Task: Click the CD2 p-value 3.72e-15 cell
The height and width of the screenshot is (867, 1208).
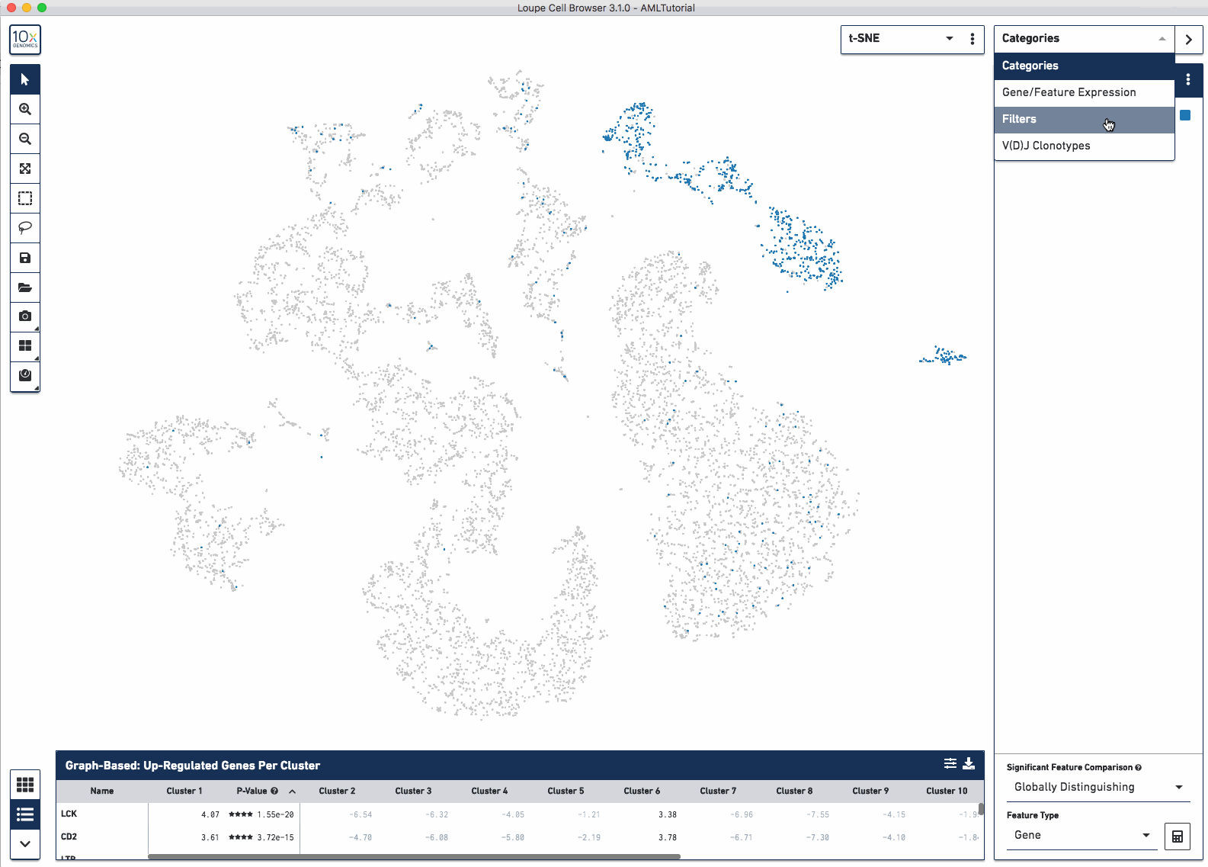Action: click(x=261, y=837)
